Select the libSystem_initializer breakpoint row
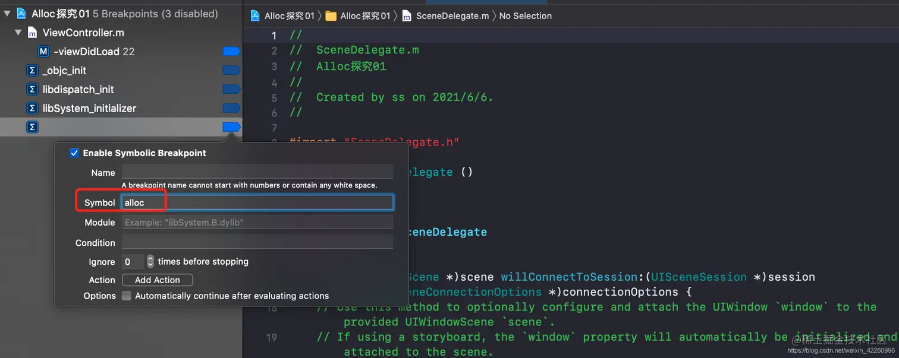899x358 pixels. [121, 109]
